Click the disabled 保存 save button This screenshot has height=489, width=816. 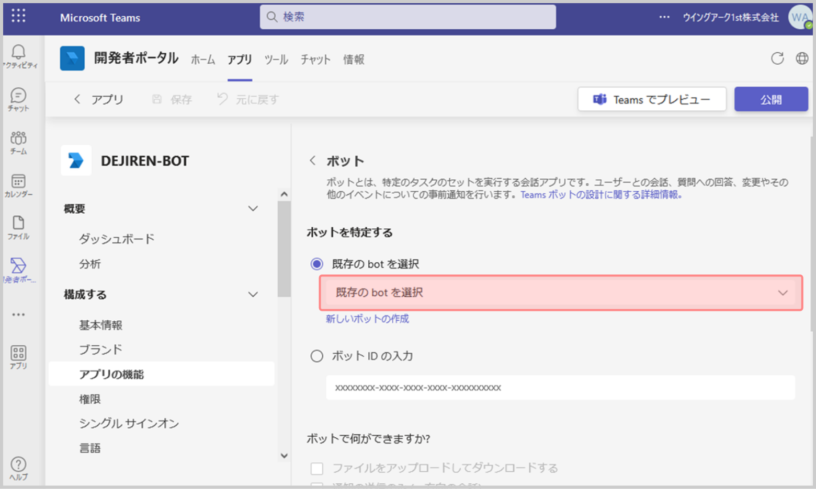(172, 99)
